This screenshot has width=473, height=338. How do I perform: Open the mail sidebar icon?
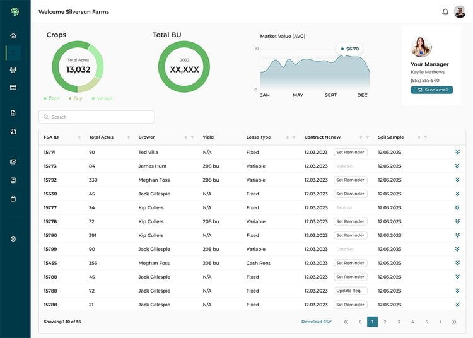(13, 162)
